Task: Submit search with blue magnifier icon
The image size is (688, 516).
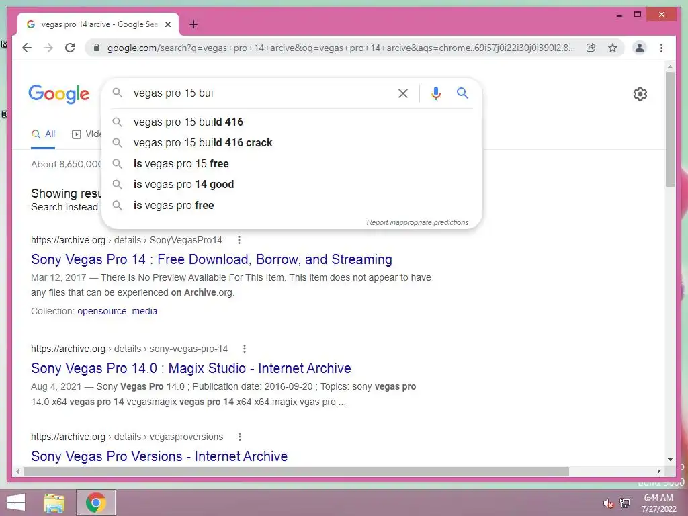Action: coord(462,93)
